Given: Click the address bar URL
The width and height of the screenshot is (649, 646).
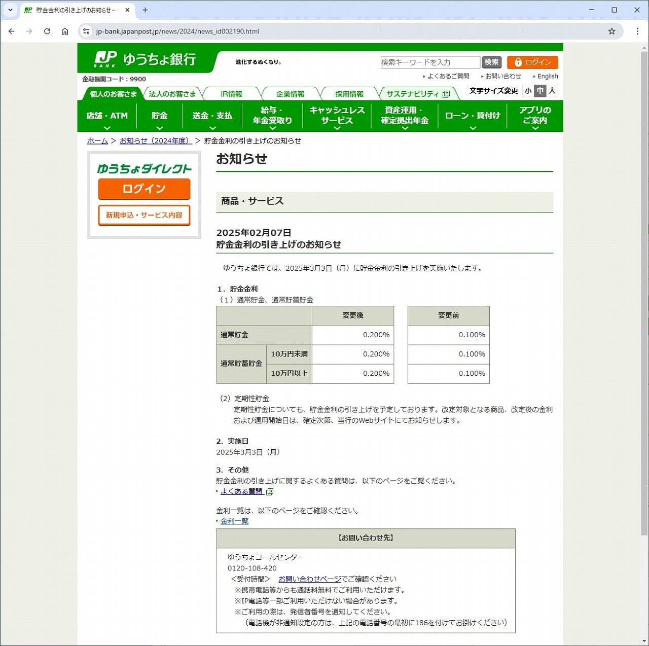Looking at the screenshot, I should tap(177, 31).
